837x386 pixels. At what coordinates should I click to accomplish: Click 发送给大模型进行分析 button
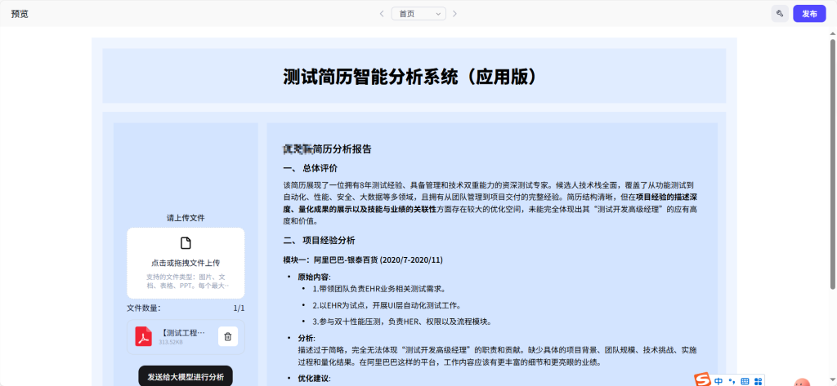point(186,376)
